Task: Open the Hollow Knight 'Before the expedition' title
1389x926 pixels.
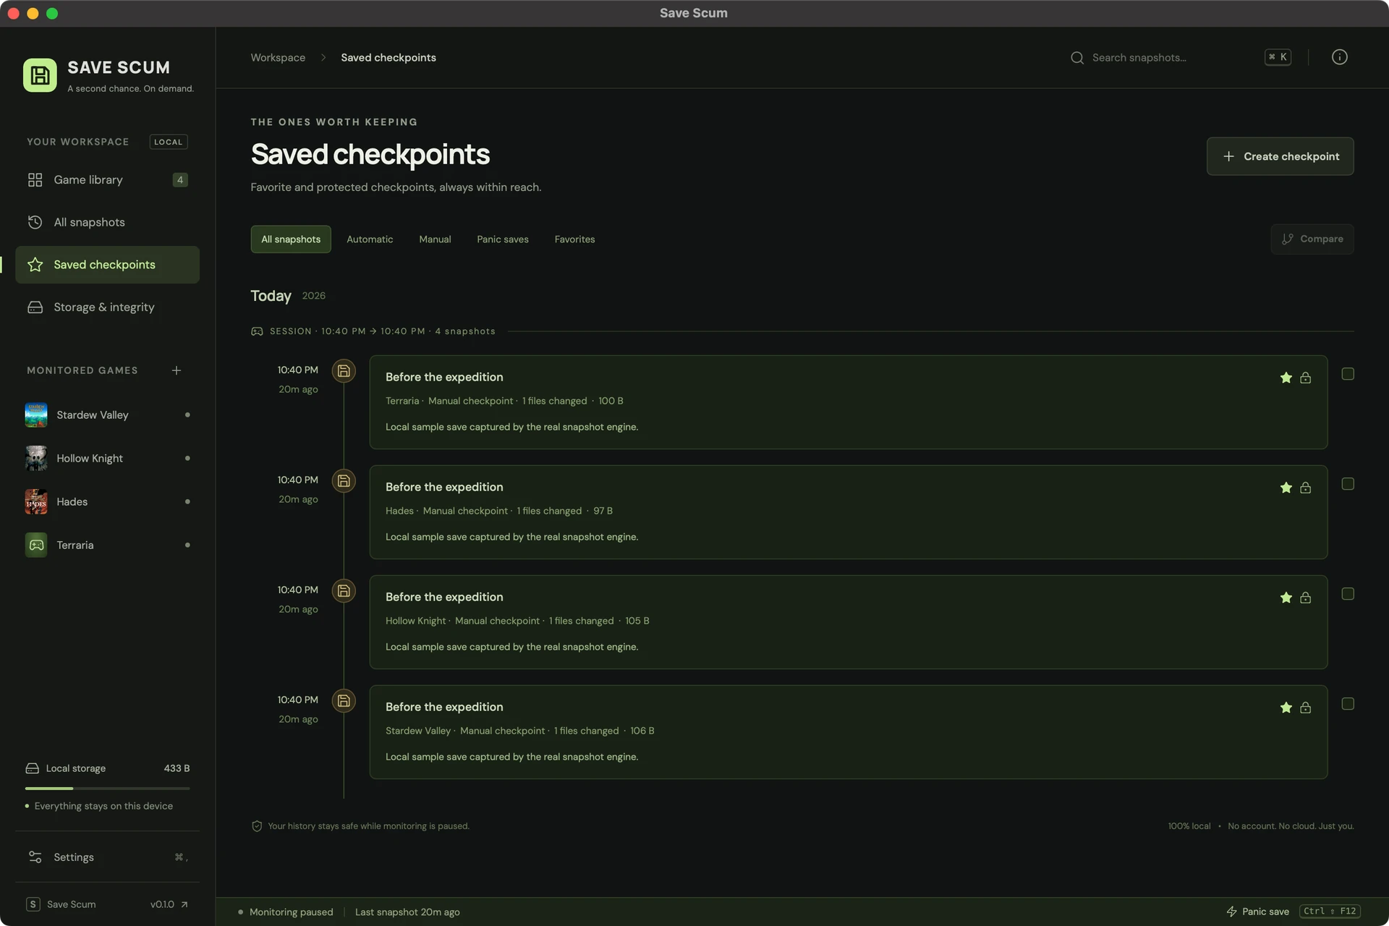Action: pyautogui.click(x=444, y=597)
